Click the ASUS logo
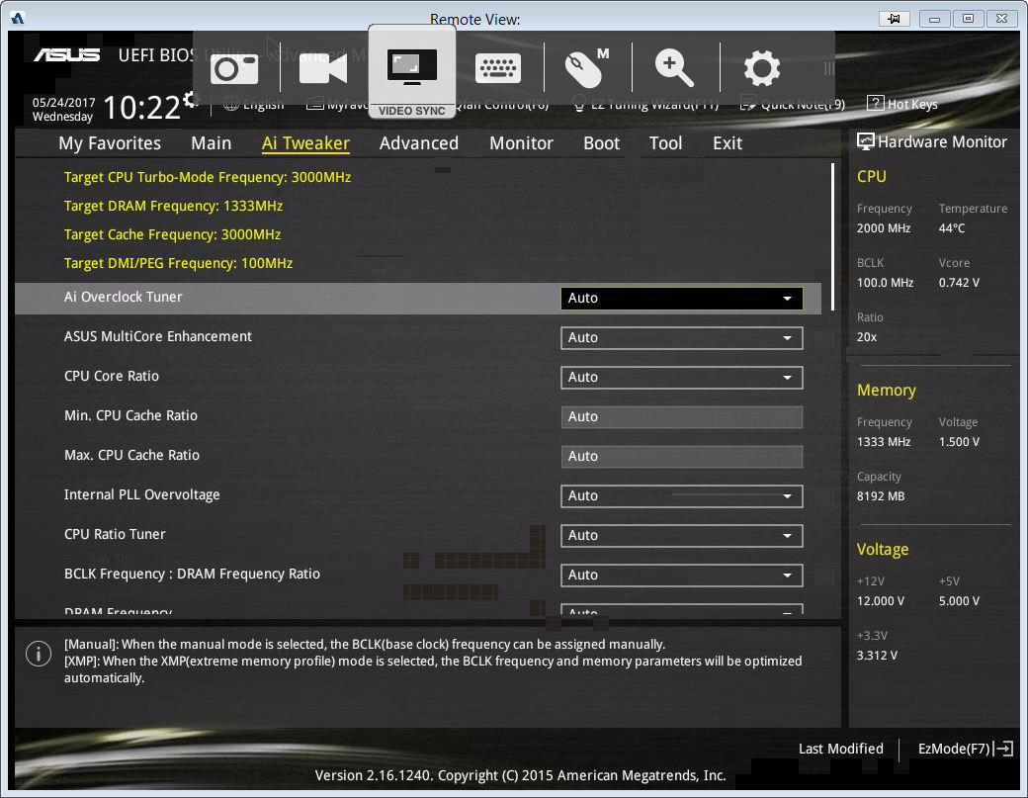Screen dimensions: 1028x798 (67, 55)
